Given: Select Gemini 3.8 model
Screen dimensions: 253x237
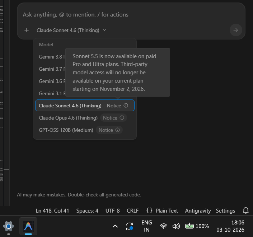Looking at the screenshot, I should pos(52,57).
